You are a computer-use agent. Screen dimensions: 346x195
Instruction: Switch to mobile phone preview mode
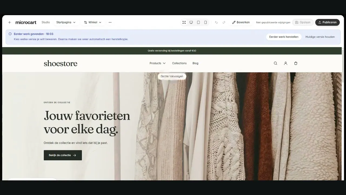[205, 22]
